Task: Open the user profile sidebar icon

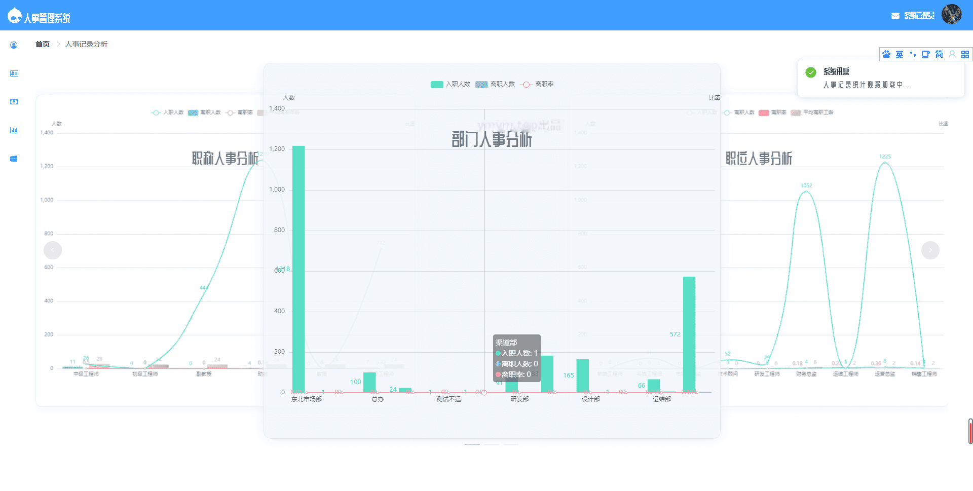Action: 14,45
